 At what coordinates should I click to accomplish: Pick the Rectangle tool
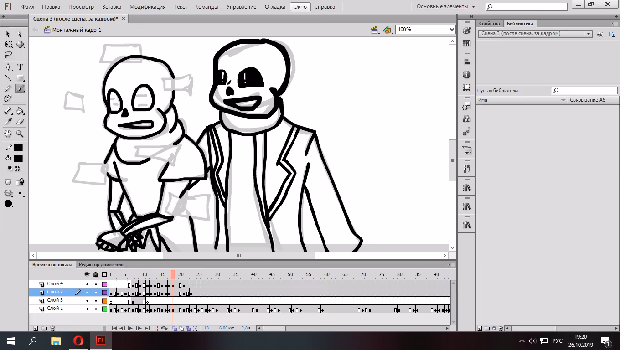point(20,77)
